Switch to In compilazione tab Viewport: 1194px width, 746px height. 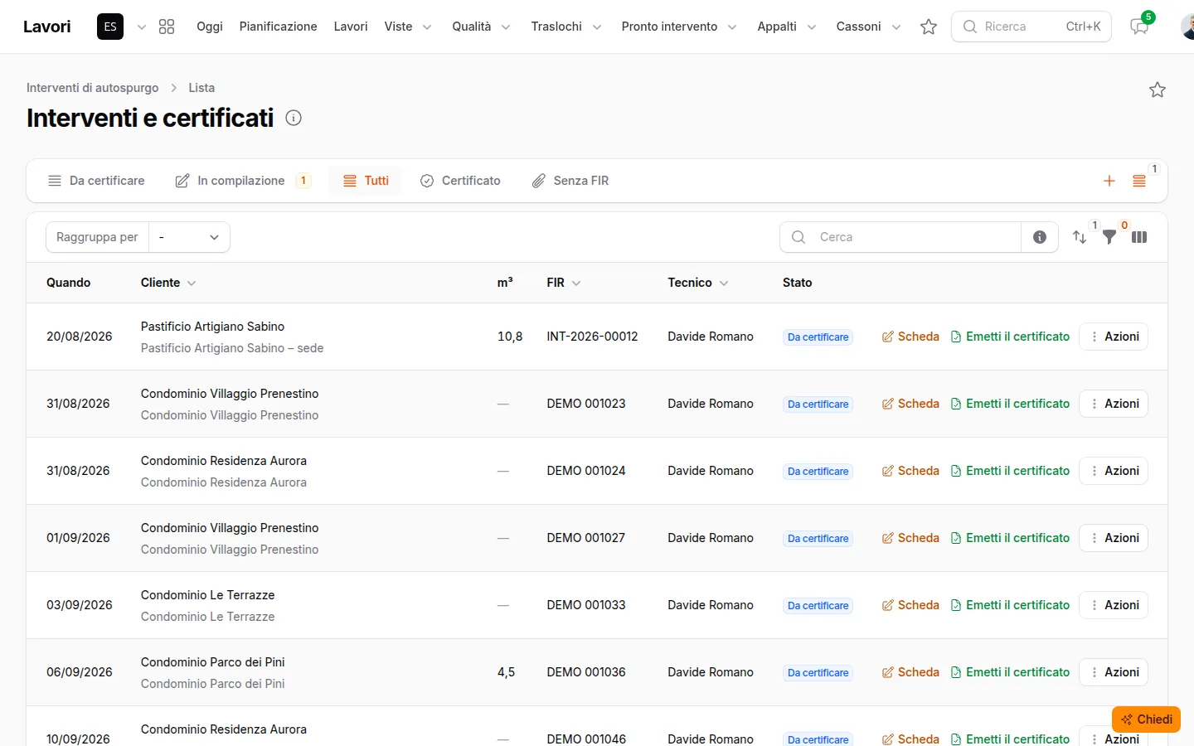pos(244,181)
